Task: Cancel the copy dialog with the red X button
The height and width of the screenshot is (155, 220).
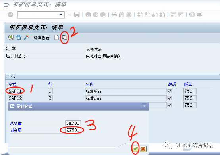Action: [143, 149]
